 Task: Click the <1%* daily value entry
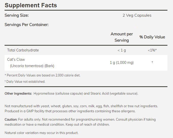click(x=152, y=50)
